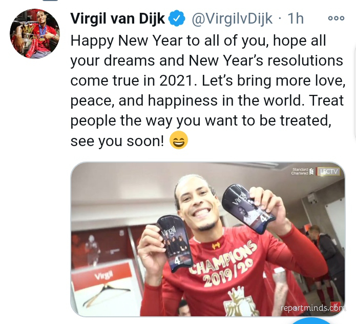The image size is (356, 324).
Task: Click the scrollbar along the window's right edge
Action: 354,91
